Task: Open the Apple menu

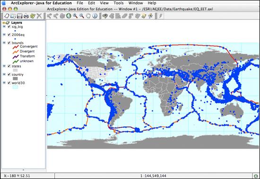Action: [4, 3]
